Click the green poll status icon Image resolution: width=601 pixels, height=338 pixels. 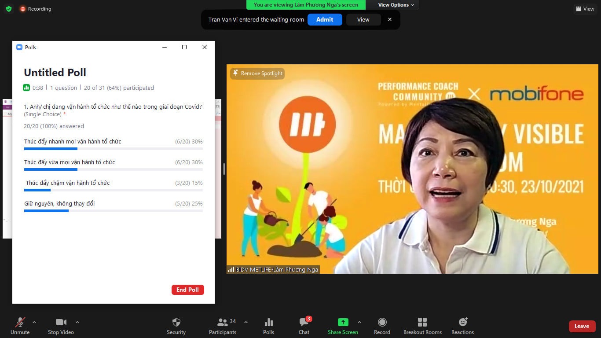point(27,88)
